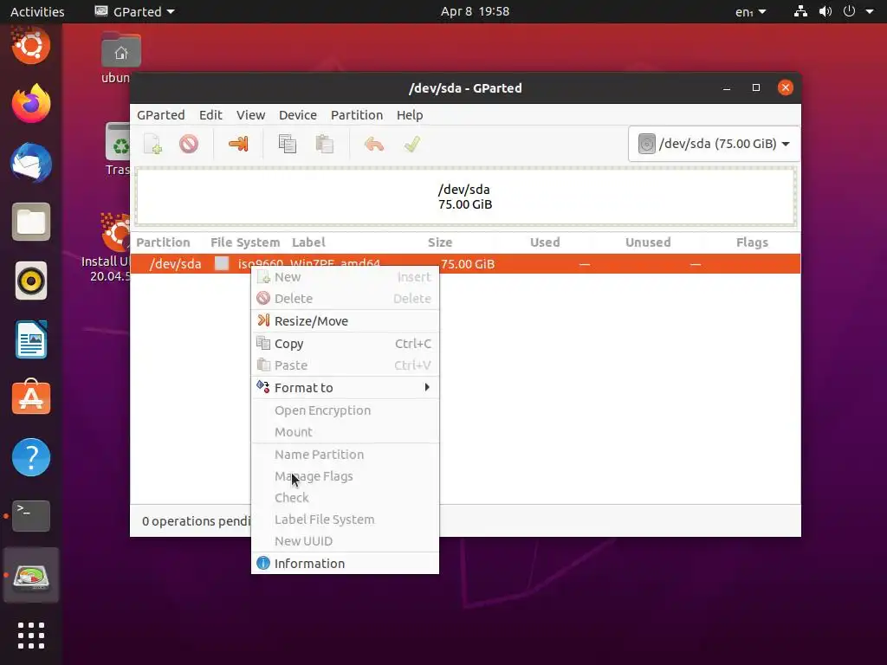This screenshot has width=887, height=665.
Task: Click the Apply all operations checkmark icon
Action: [412, 145]
